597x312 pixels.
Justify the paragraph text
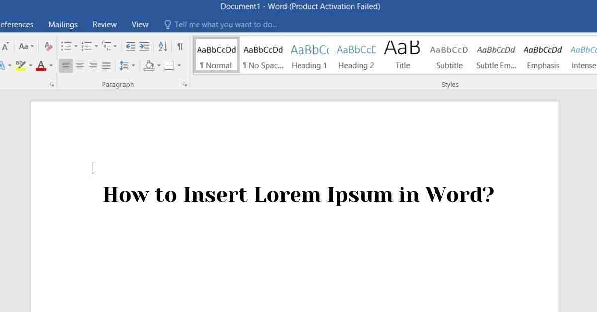click(106, 65)
